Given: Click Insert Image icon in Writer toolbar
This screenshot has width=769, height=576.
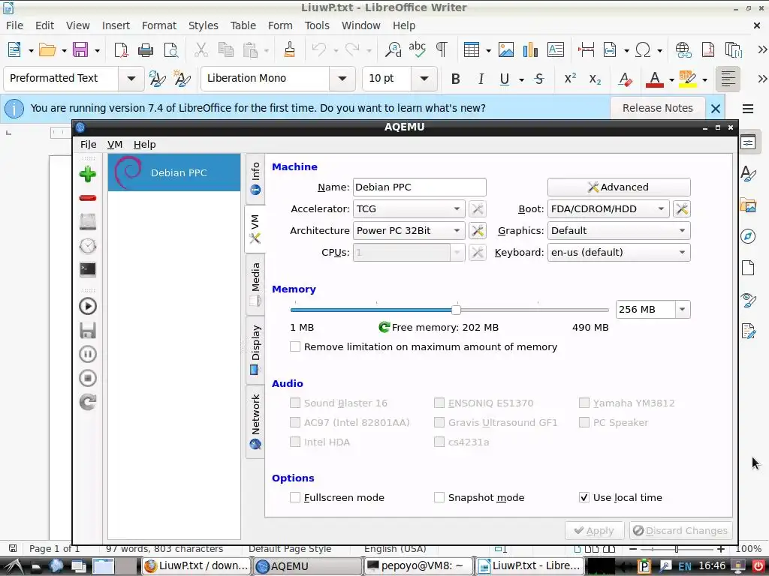Looking at the screenshot, I should click(505, 49).
